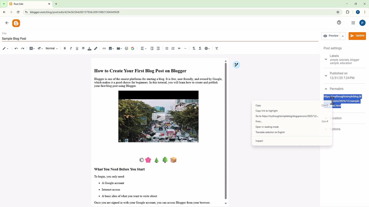Open the Normal paragraph style dropdown
The width and height of the screenshot is (369, 207).
coord(52,48)
